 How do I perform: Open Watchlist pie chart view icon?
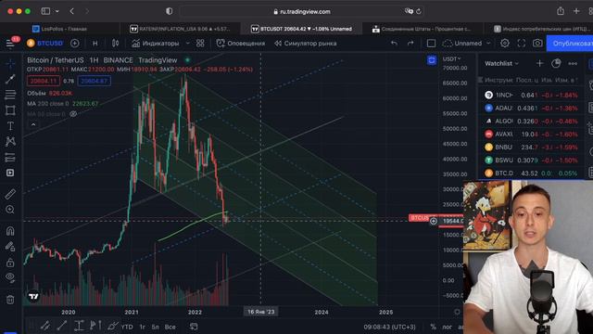click(x=556, y=64)
